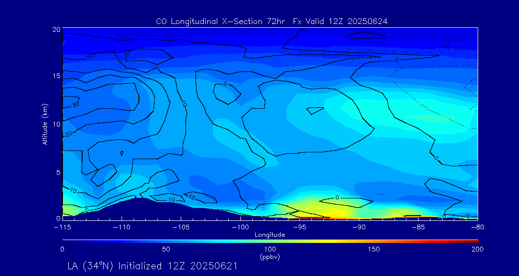This screenshot has width=519, height=276.
Task: Click the "Longitude" axis label
Action: tap(270, 235)
